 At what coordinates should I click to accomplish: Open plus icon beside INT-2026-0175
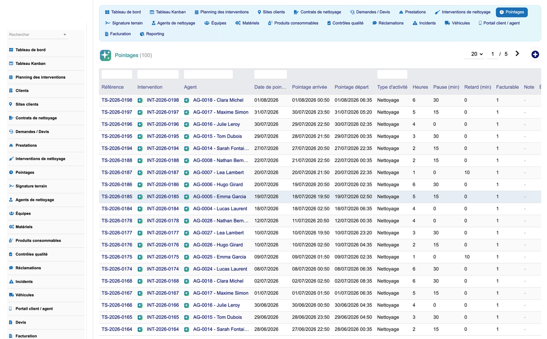tap(140, 257)
